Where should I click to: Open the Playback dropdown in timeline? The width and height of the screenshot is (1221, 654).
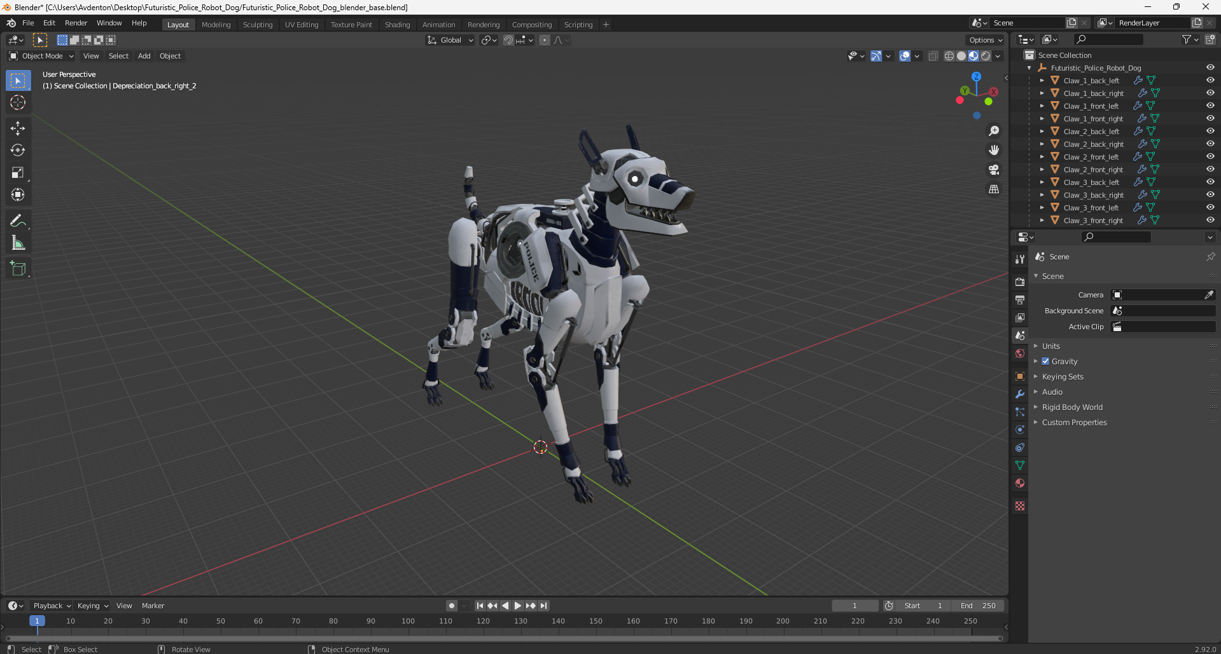[x=52, y=606]
